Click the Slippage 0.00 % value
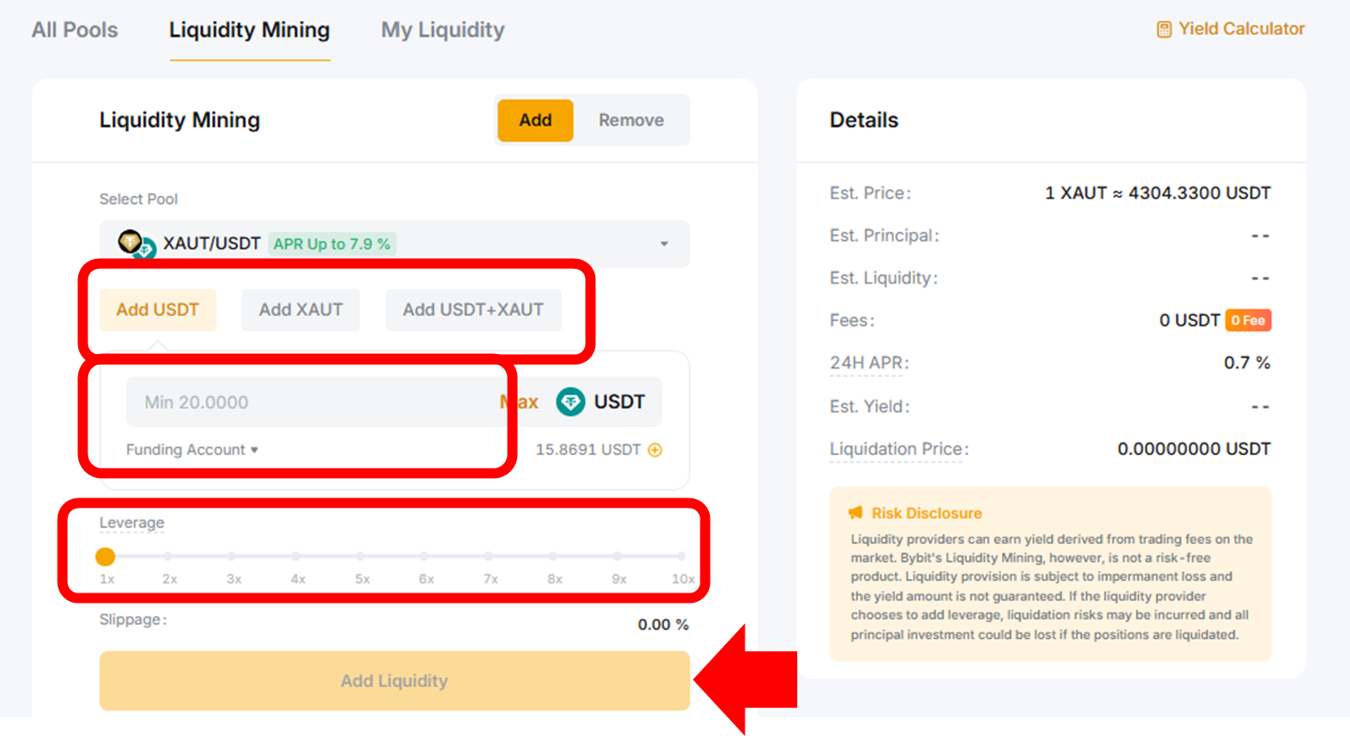Screen dimensions: 1350x736 663,625
